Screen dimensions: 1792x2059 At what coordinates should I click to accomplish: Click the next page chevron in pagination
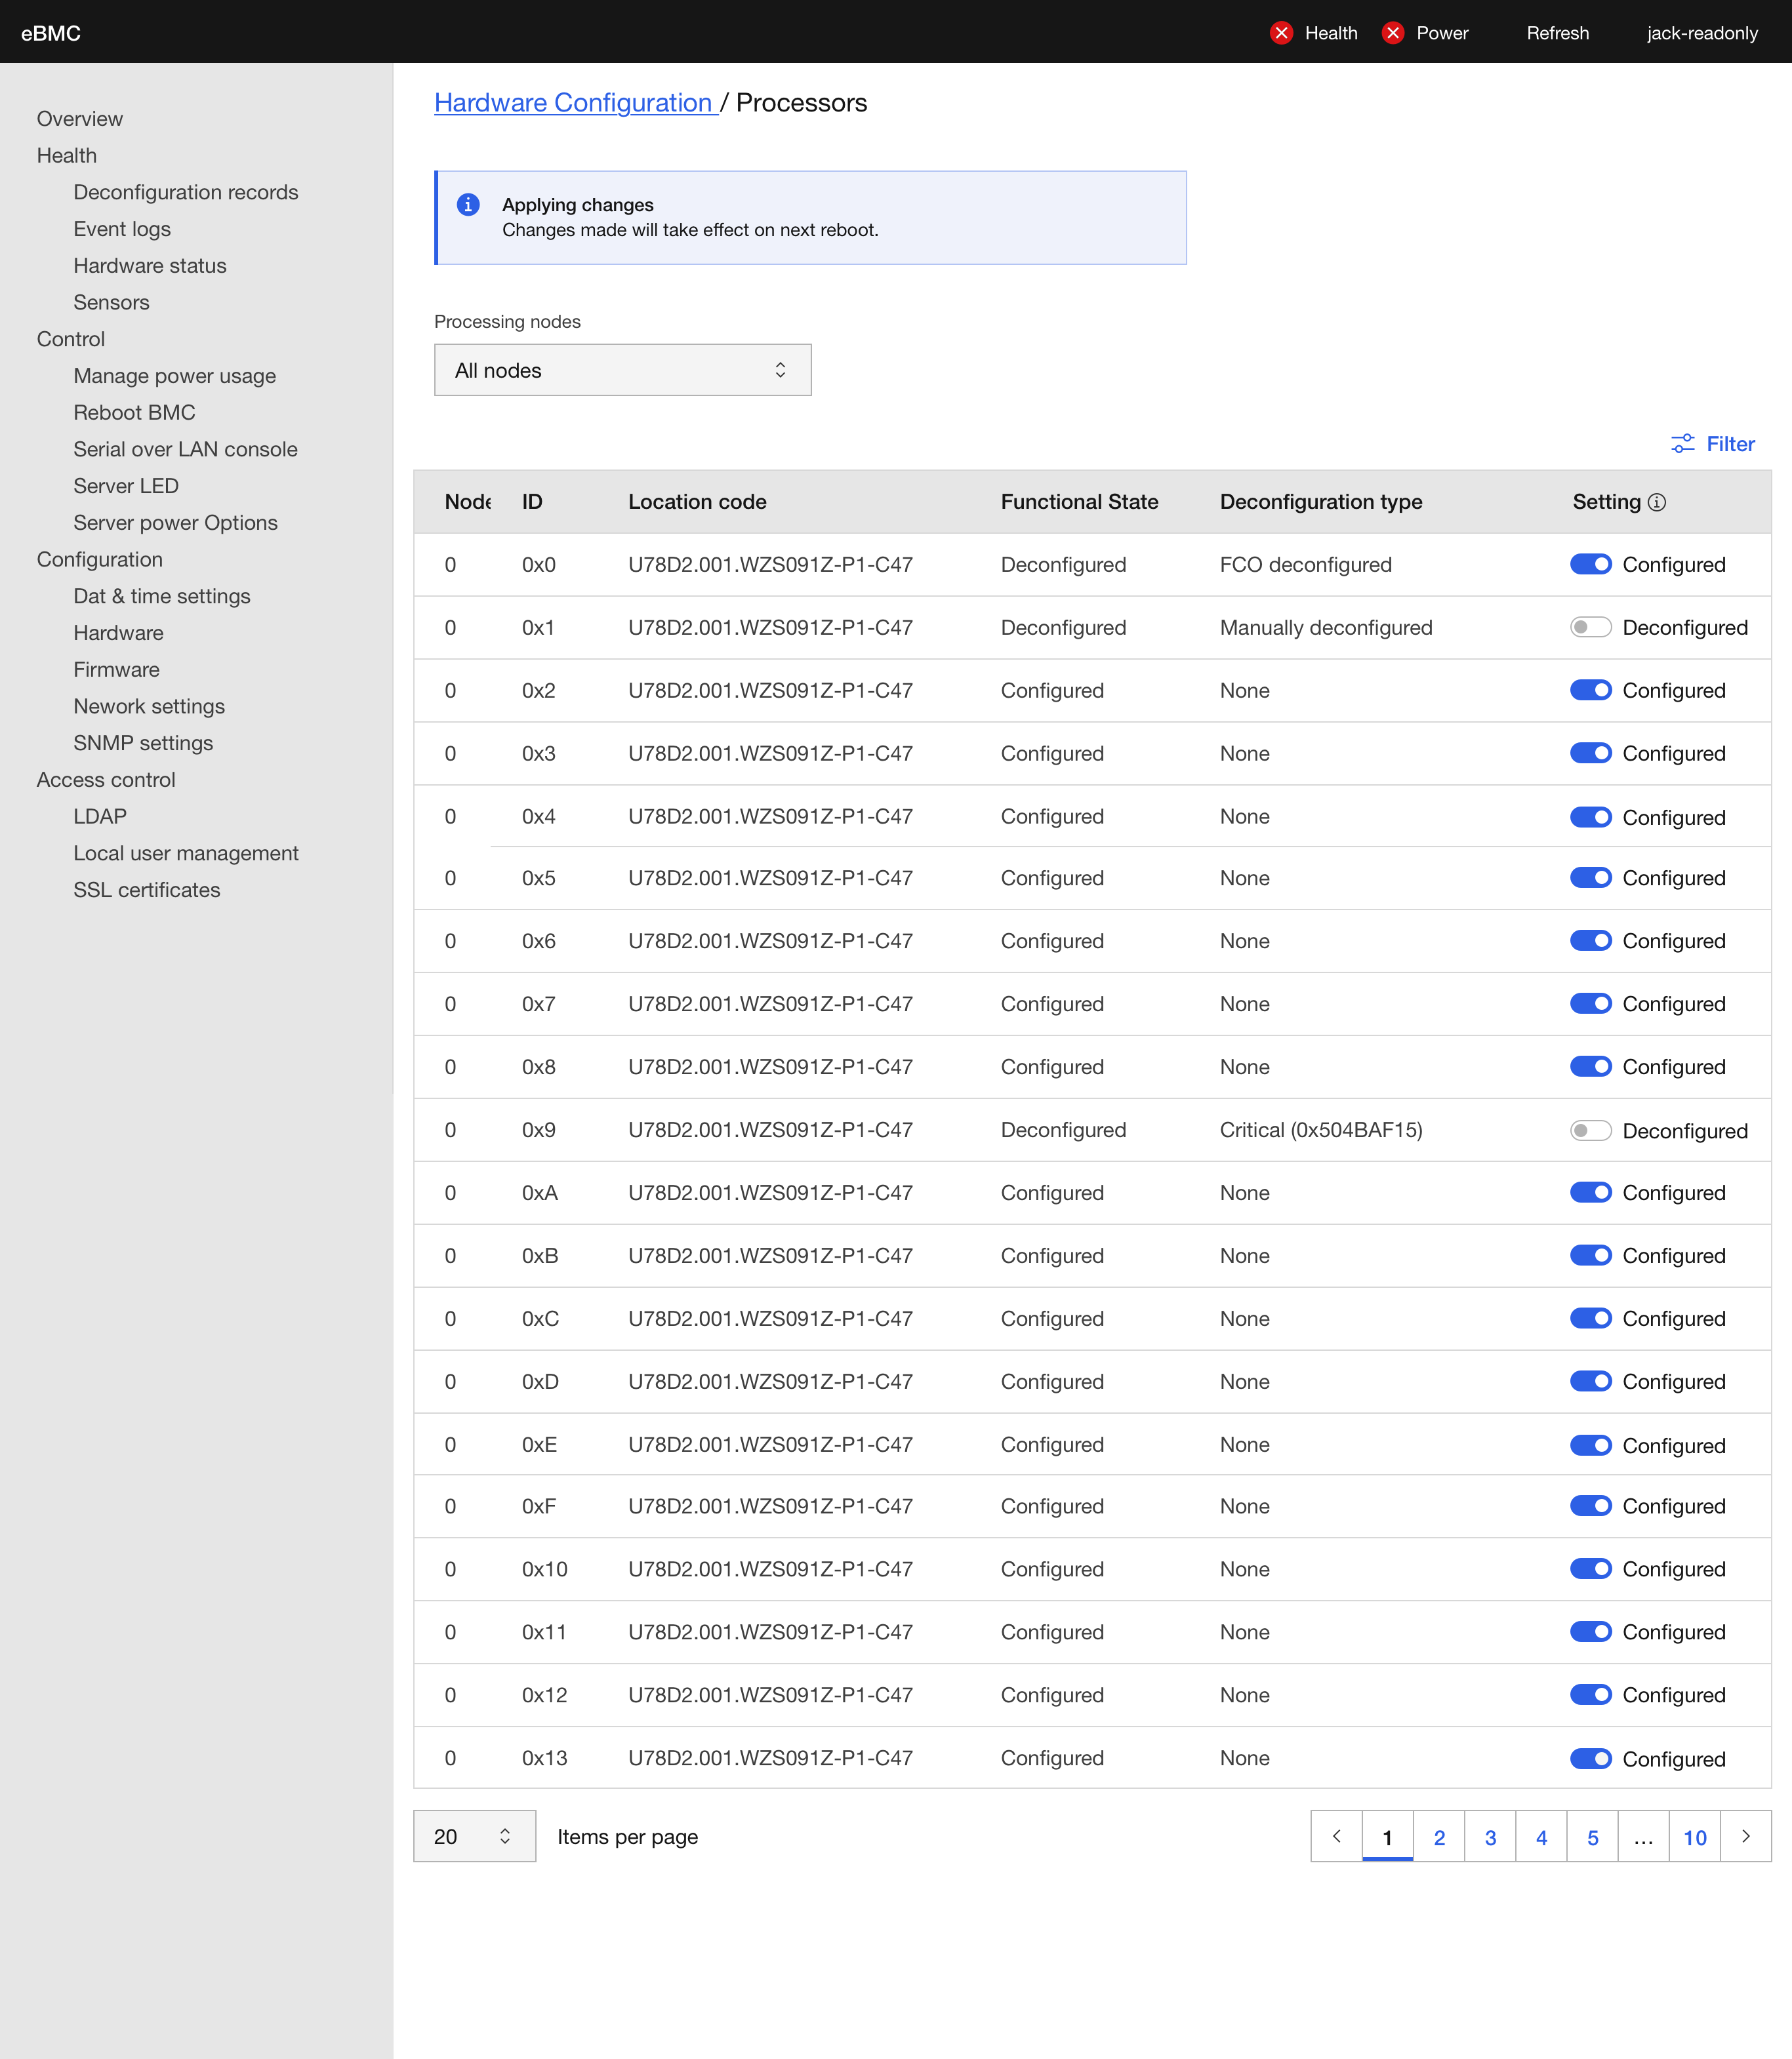point(1745,1837)
